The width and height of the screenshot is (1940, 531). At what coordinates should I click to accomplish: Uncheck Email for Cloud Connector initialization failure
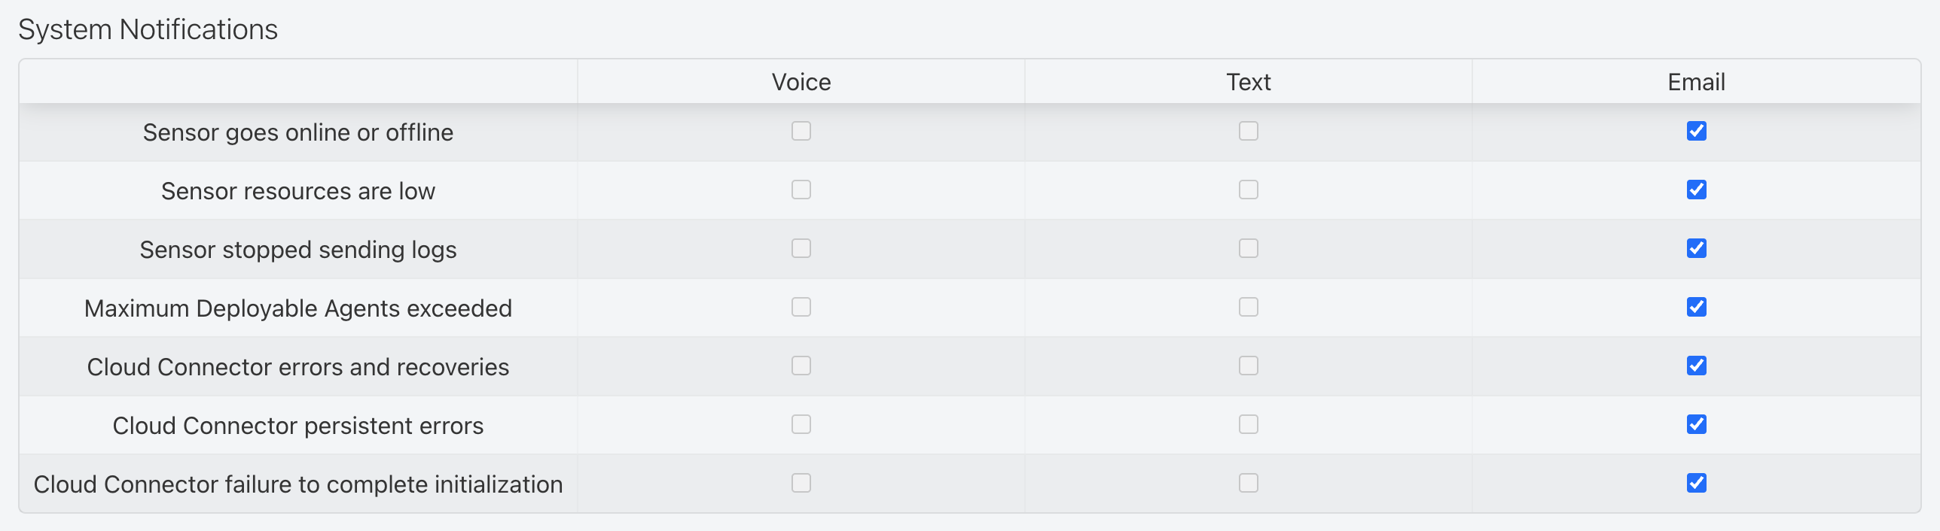tap(1697, 483)
